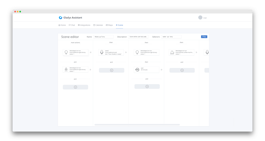Add an action below the coffee machine card
265x141 pixels.
(182, 70)
